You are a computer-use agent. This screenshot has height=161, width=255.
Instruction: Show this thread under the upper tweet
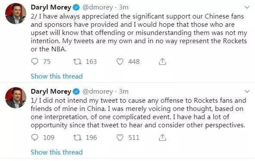(x=57, y=76)
